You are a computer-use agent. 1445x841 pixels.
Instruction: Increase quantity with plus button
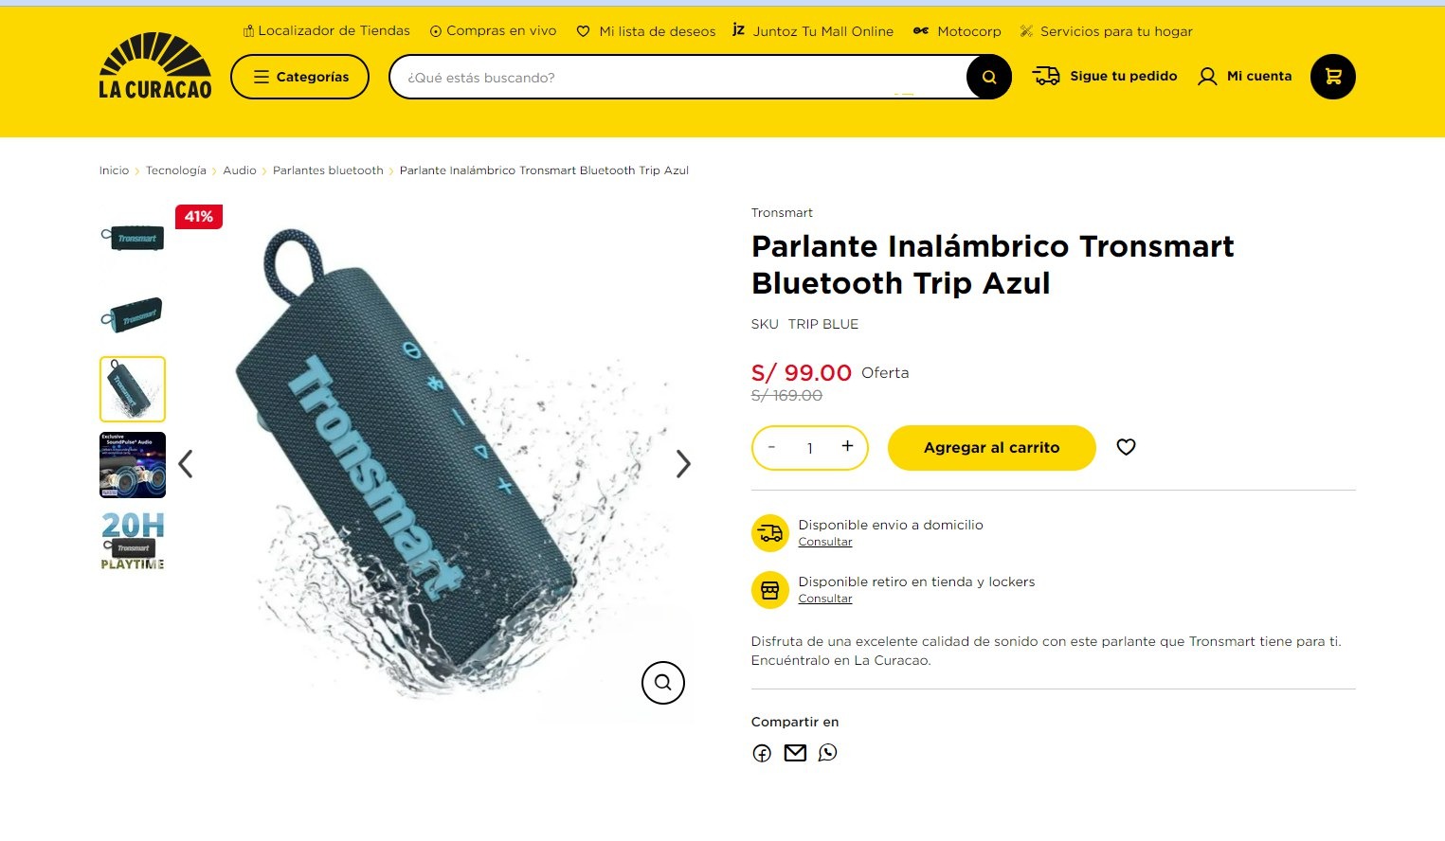point(847,446)
